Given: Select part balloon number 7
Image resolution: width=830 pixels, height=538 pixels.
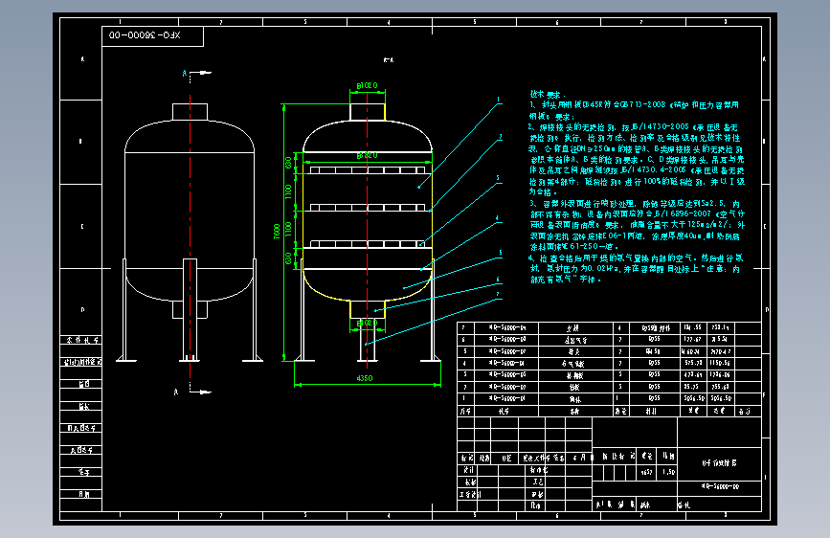Looking at the screenshot, I should [498, 295].
